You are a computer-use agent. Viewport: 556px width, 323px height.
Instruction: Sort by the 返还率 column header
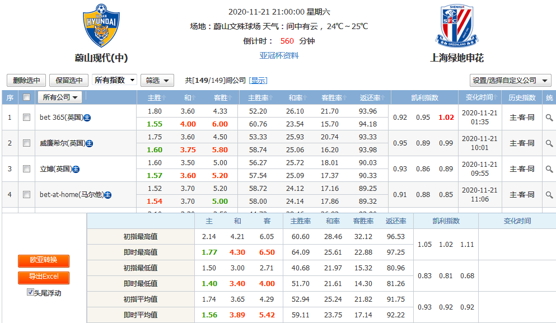pos(371,97)
